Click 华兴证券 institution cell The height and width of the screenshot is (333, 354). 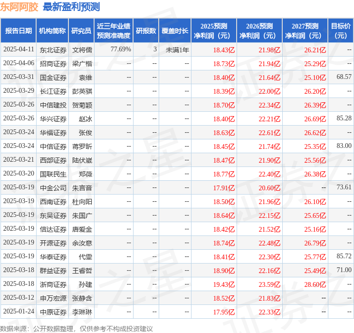click(x=53, y=119)
